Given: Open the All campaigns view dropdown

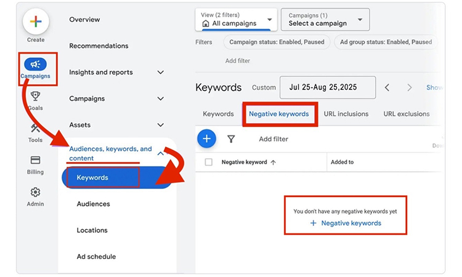Looking at the screenshot, I should pos(236,20).
